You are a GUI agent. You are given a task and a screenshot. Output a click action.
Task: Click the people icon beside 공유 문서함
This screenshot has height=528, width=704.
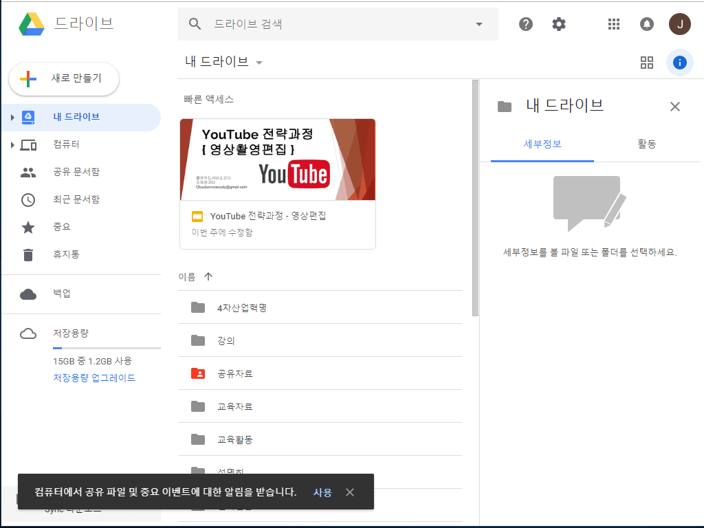[x=27, y=173]
